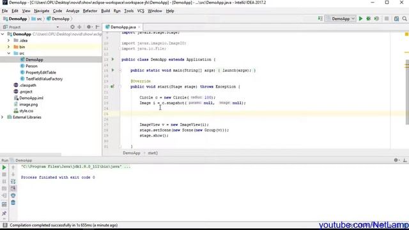The width and height of the screenshot is (409, 230).
Task: Open the Build menu
Action: 105,11
